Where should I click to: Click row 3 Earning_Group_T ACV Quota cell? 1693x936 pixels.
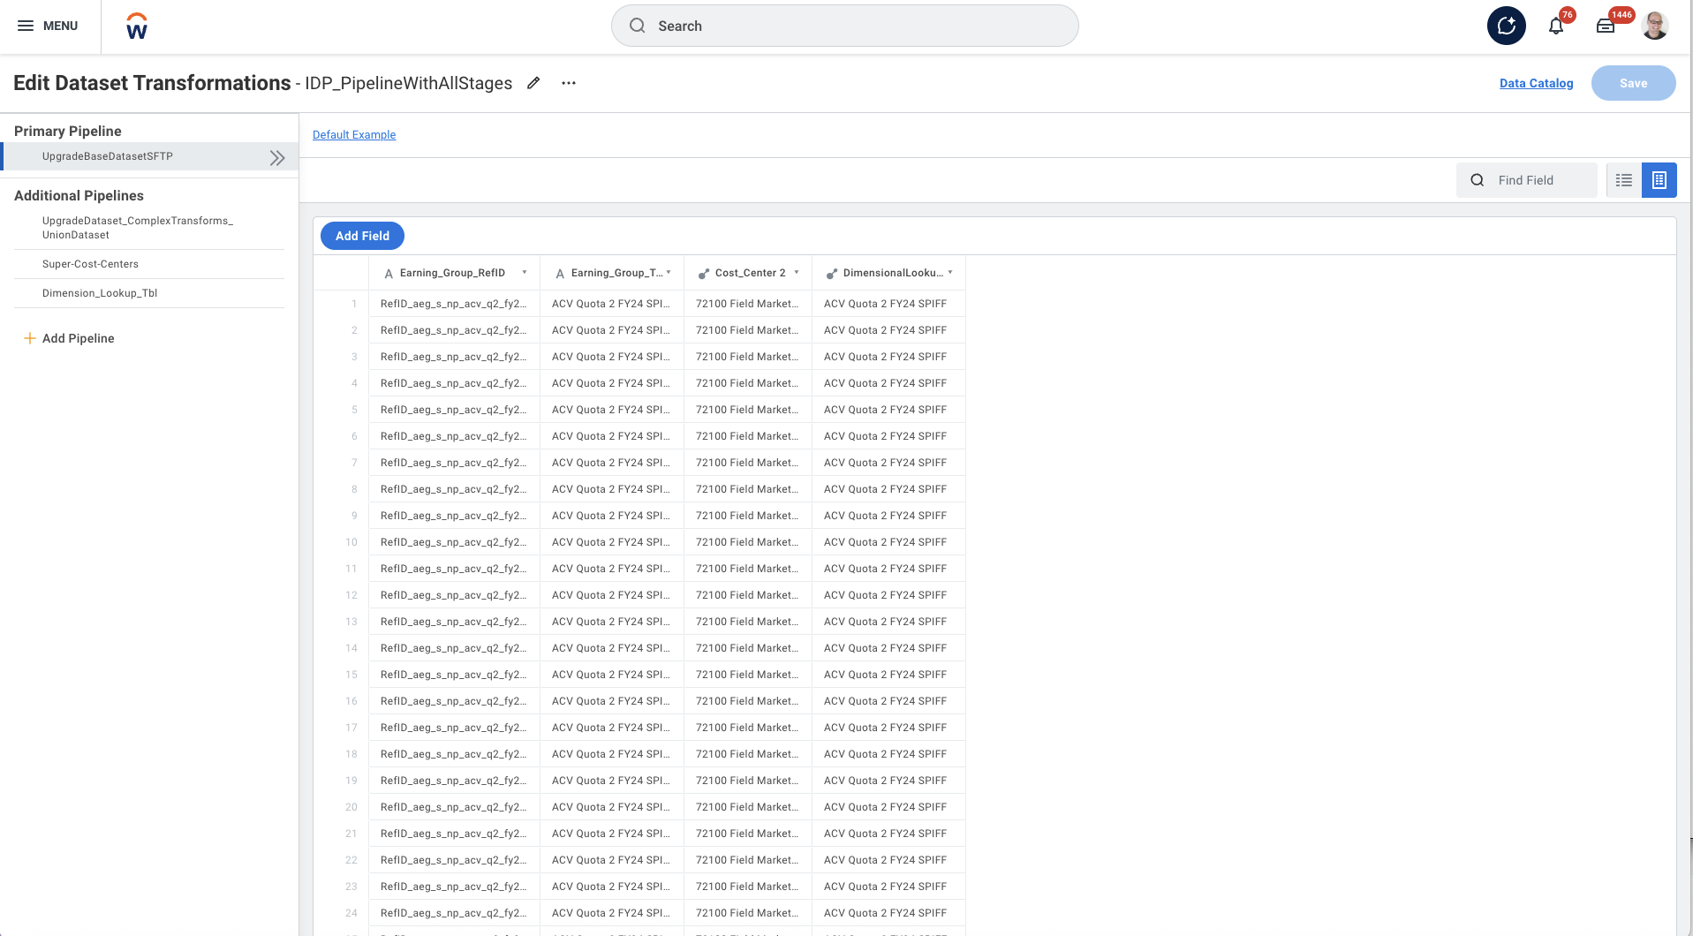click(612, 357)
